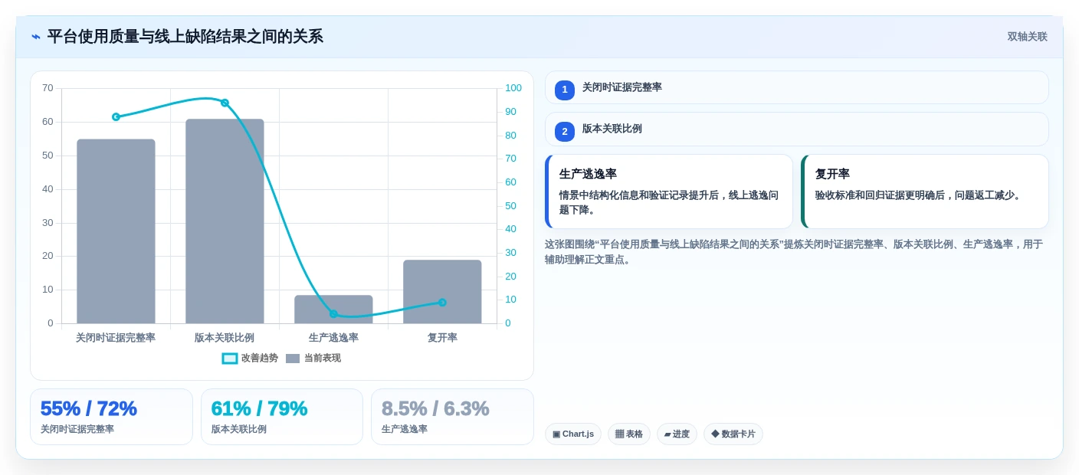Viewport: 1079px width, 475px height.
Task: Click the 版本关联比例 bar in chart
Action: click(x=225, y=221)
